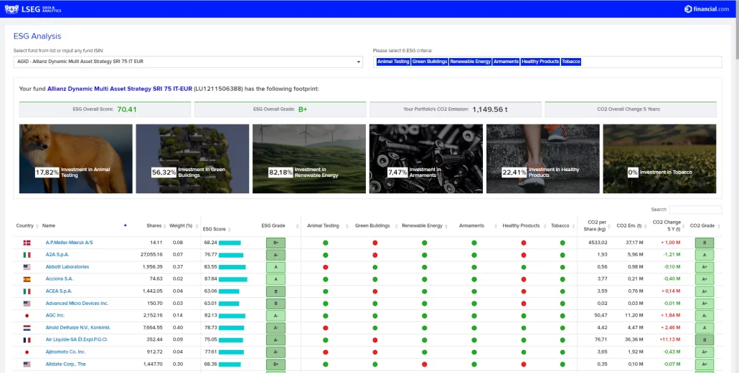Sort table by the Name column arrow
This screenshot has height=373, width=739.
tap(125, 226)
